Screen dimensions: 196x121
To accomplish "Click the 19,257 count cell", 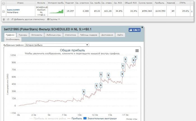I will [x=70, y=11].
